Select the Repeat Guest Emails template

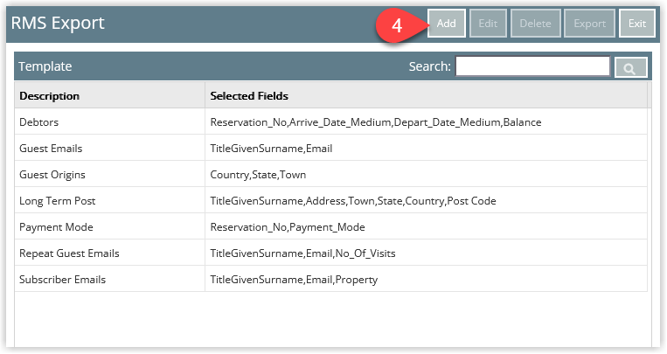pyautogui.click(x=331, y=253)
